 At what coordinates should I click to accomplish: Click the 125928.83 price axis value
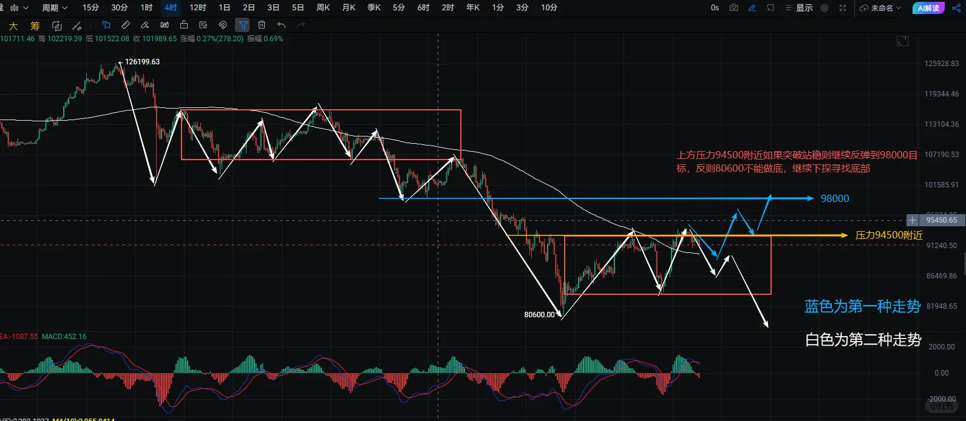(942, 64)
